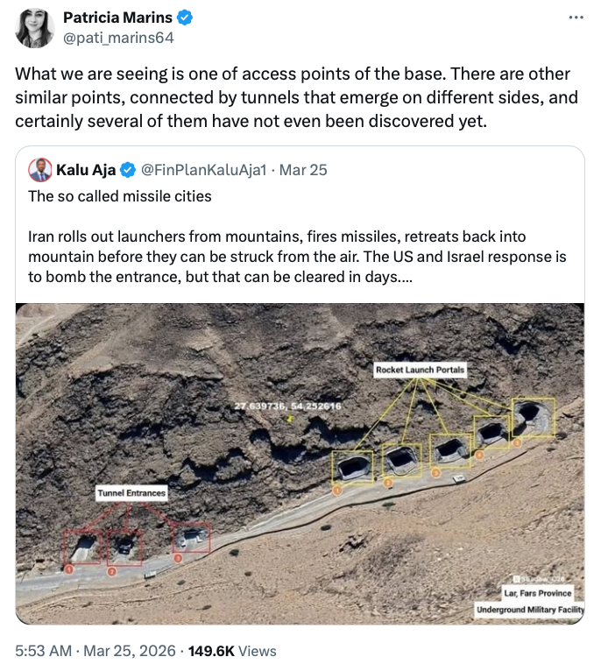Click the Underground Military Facility caption

point(529,609)
